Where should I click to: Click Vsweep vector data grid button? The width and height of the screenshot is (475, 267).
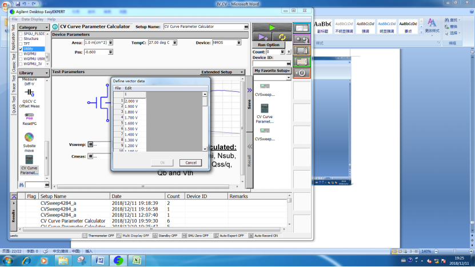[90, 144]
